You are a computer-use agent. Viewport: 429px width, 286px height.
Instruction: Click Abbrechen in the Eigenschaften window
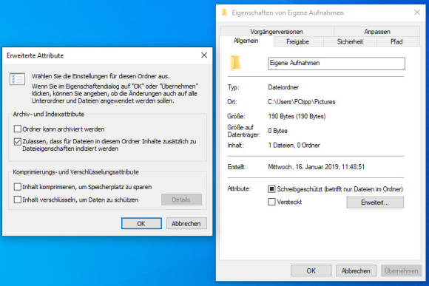356,270
